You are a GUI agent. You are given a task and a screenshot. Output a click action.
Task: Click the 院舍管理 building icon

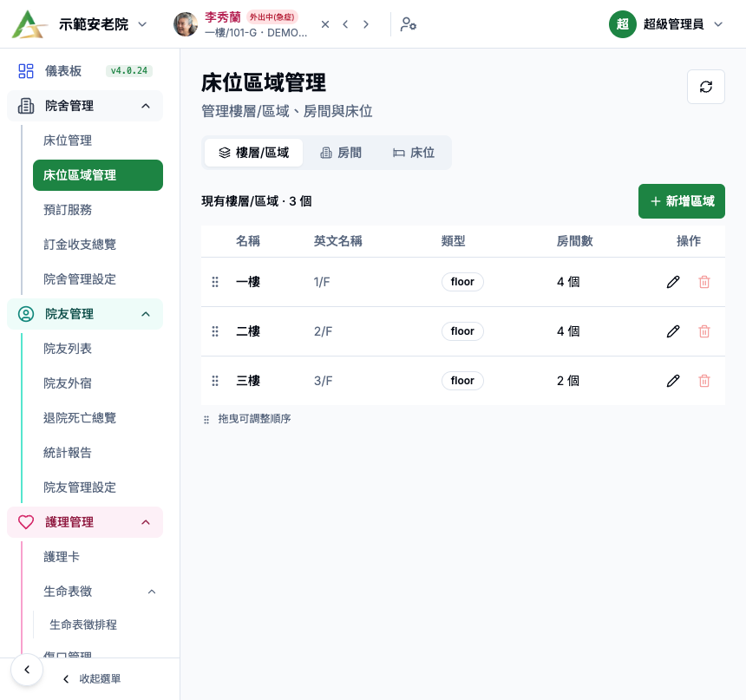(26, 106)
